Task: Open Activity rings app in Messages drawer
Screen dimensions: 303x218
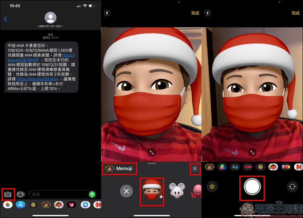Action: [x=33, y=205]
